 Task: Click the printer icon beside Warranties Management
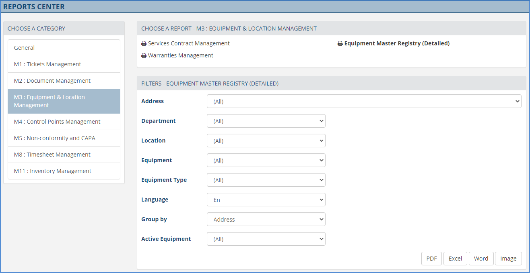pos(144,55)
